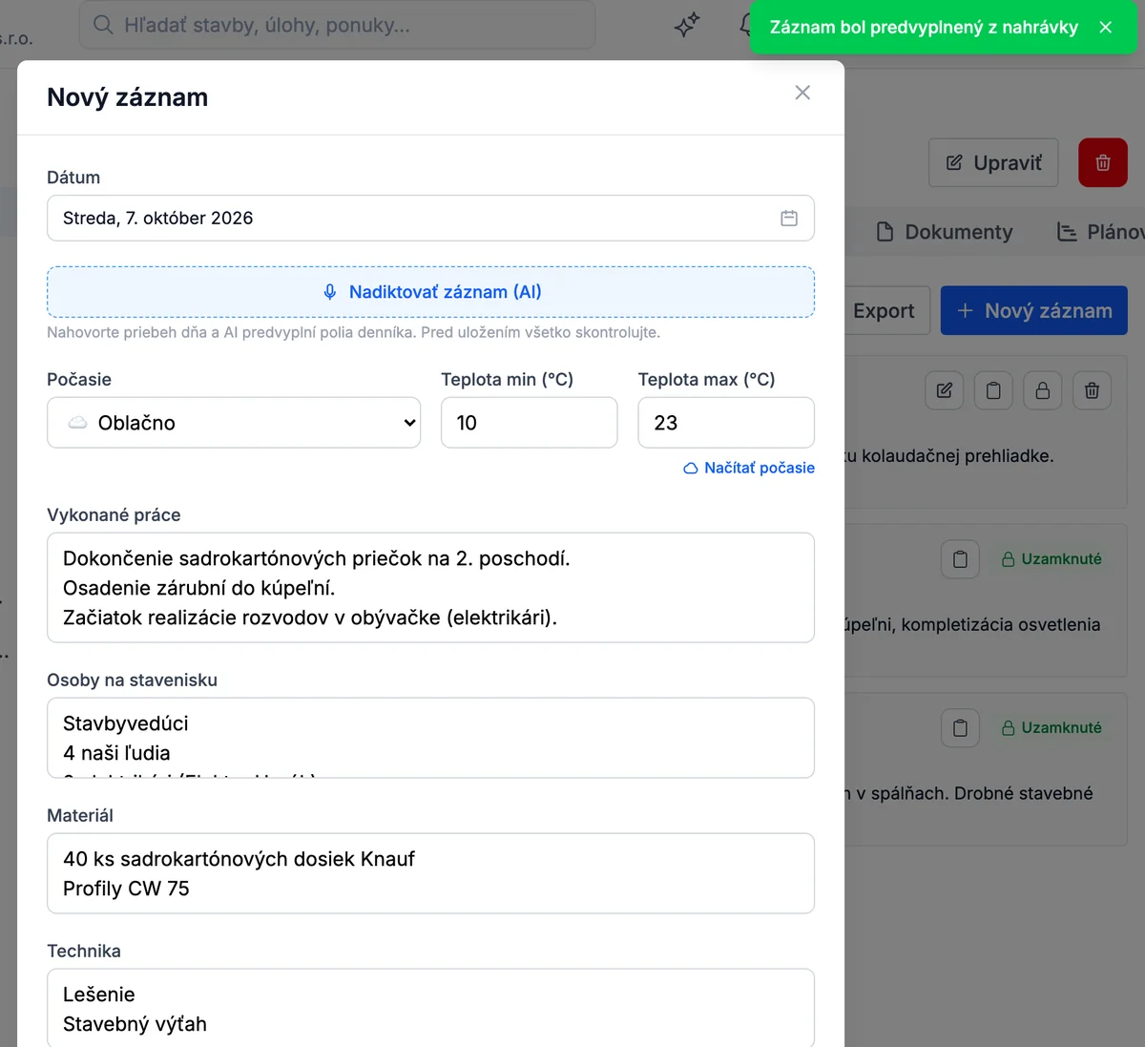The height and width of the screenshot is (1047, 1145).
Task: Click the red trash button beside Upraviť
Action: pyautogui.click(x=1103, y=162)
